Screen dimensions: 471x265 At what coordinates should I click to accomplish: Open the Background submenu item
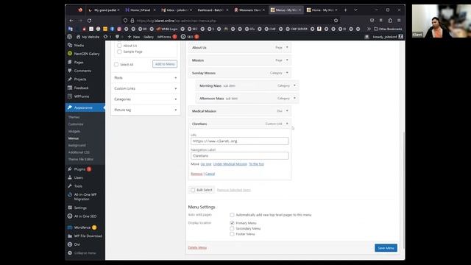(x=77, y=146)
